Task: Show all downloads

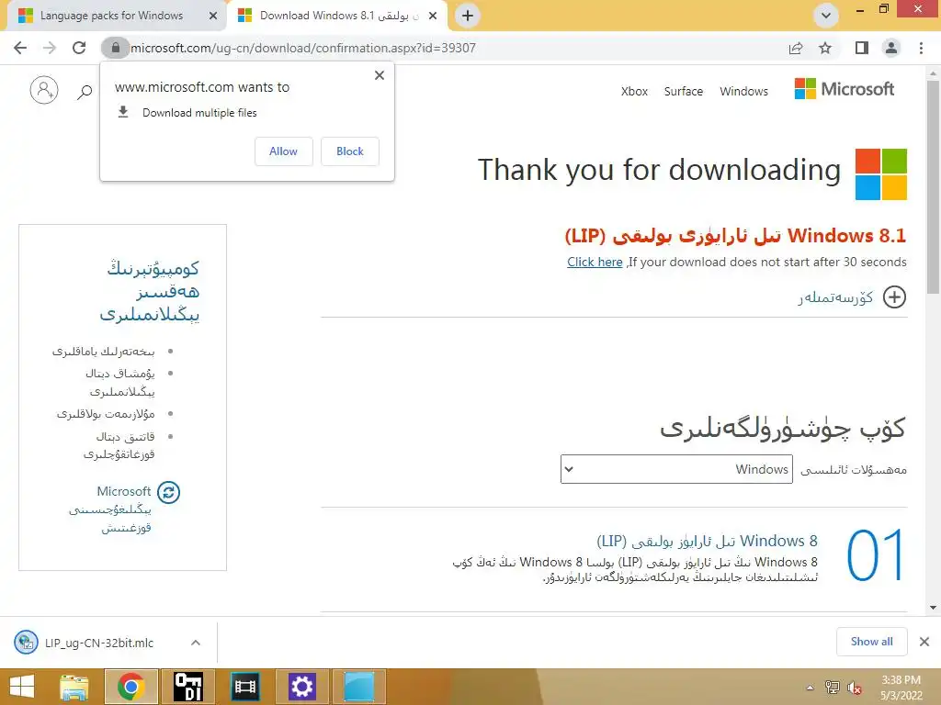Action: pyautogui.click(x=871, y=642)
